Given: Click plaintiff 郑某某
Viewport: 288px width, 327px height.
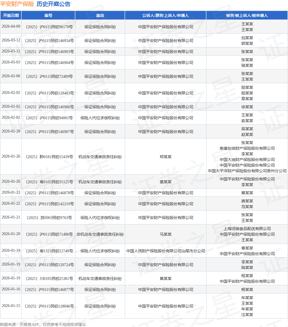Looking at the screenshot, I should point(166,157).
